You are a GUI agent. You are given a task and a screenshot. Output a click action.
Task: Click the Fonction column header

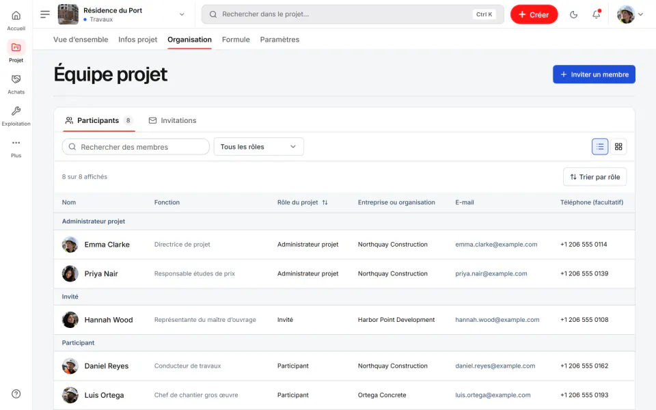[x=167, y=202]
